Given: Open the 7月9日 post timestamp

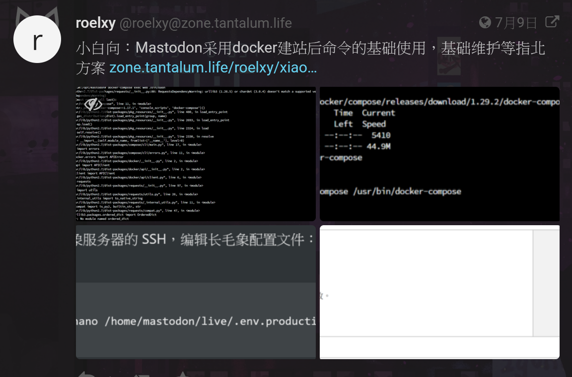Looking at the screenshot, I should tap(516, 23).
